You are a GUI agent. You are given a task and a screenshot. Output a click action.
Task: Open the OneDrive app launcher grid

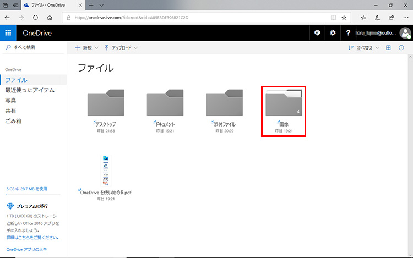pyautogui.click(x=8, y=33)
